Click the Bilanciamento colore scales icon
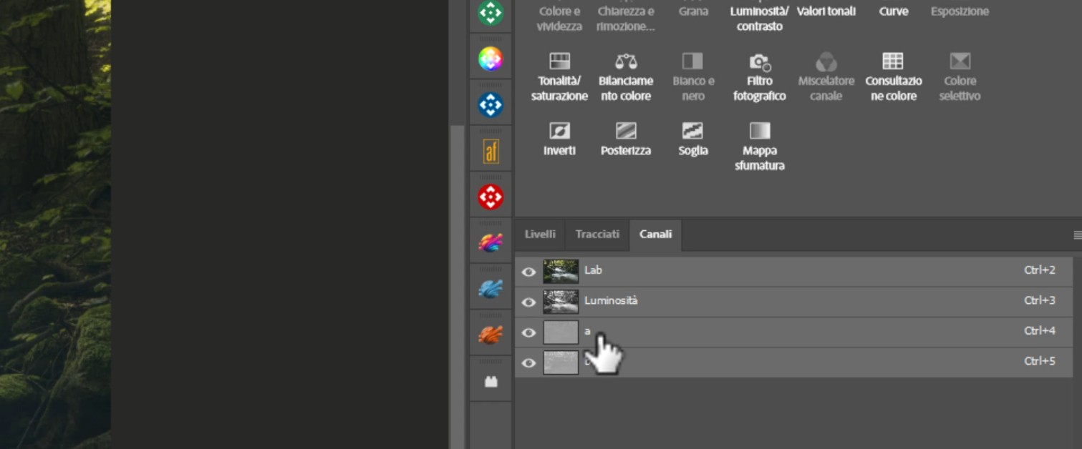The height and width of the screenshot is (449, 1082). [x=626, y=61]
